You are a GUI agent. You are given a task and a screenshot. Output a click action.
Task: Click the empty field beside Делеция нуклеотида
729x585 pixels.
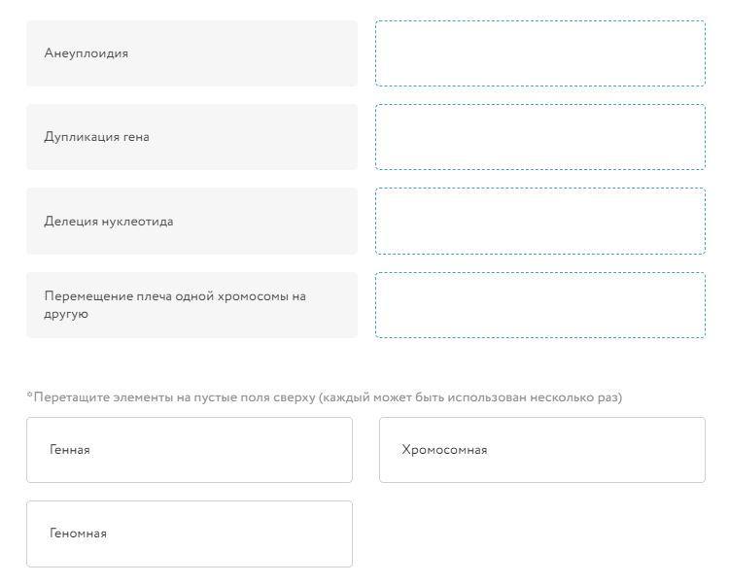(540, 222)
